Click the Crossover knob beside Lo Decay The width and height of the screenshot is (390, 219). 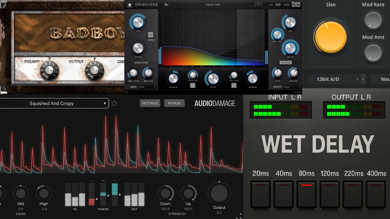point(193,75)
